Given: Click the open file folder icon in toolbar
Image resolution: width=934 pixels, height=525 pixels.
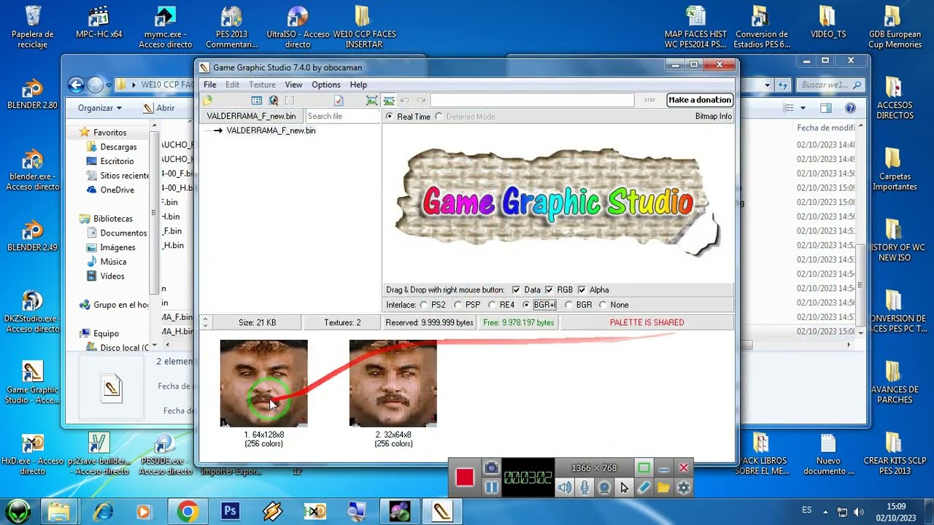Looking at the screenshot, I should click(208, 101).
